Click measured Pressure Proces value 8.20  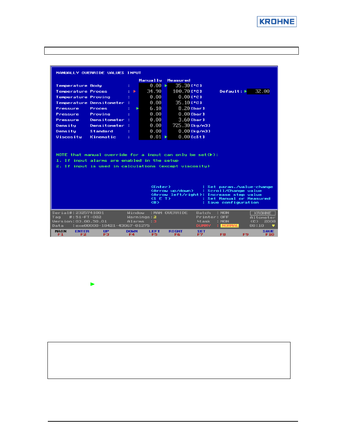(x=179, y=108)
